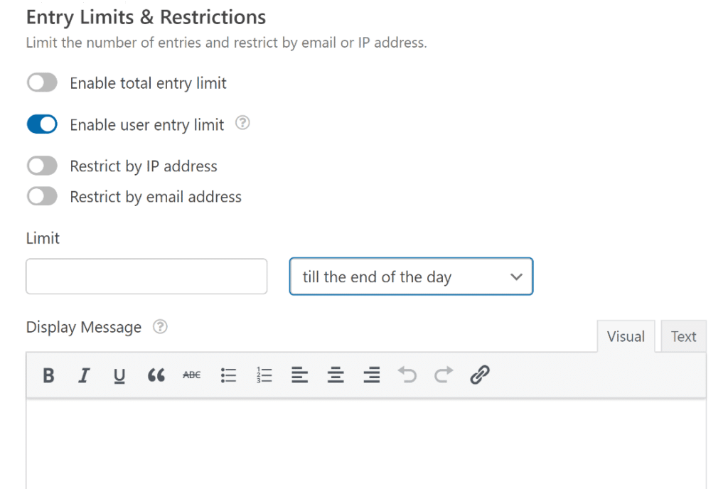Toggle bold formatting in the editor
The width and height of the screenshot is (728, 489).
point(48,375)
